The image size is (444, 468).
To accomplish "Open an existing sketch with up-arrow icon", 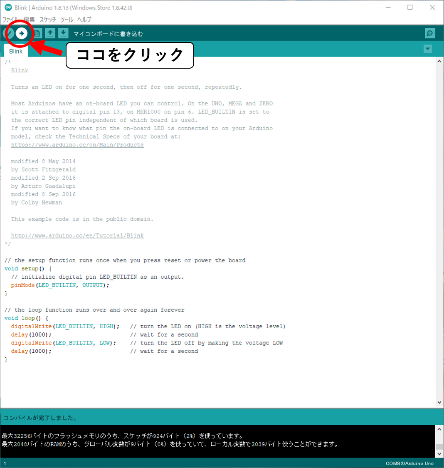I will coord(50,33).
